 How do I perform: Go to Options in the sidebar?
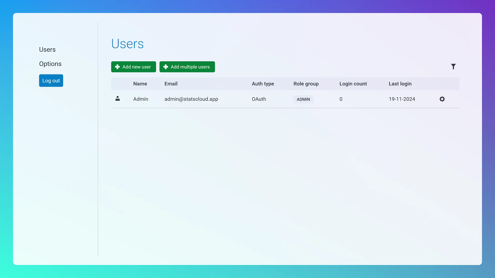click(x=50, y=64)
